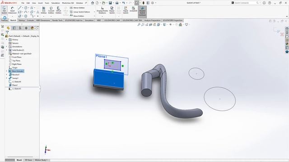Click the Offset Entities tool

(58, 10)
